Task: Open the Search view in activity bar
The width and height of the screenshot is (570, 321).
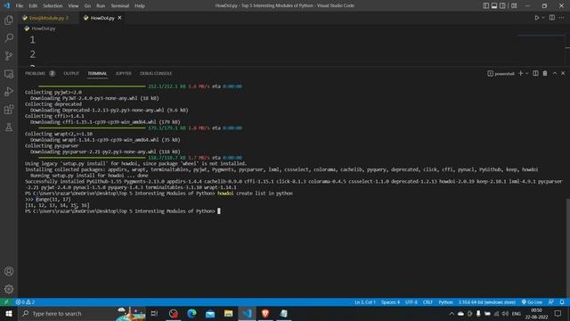Action: (x=9, y=37)
